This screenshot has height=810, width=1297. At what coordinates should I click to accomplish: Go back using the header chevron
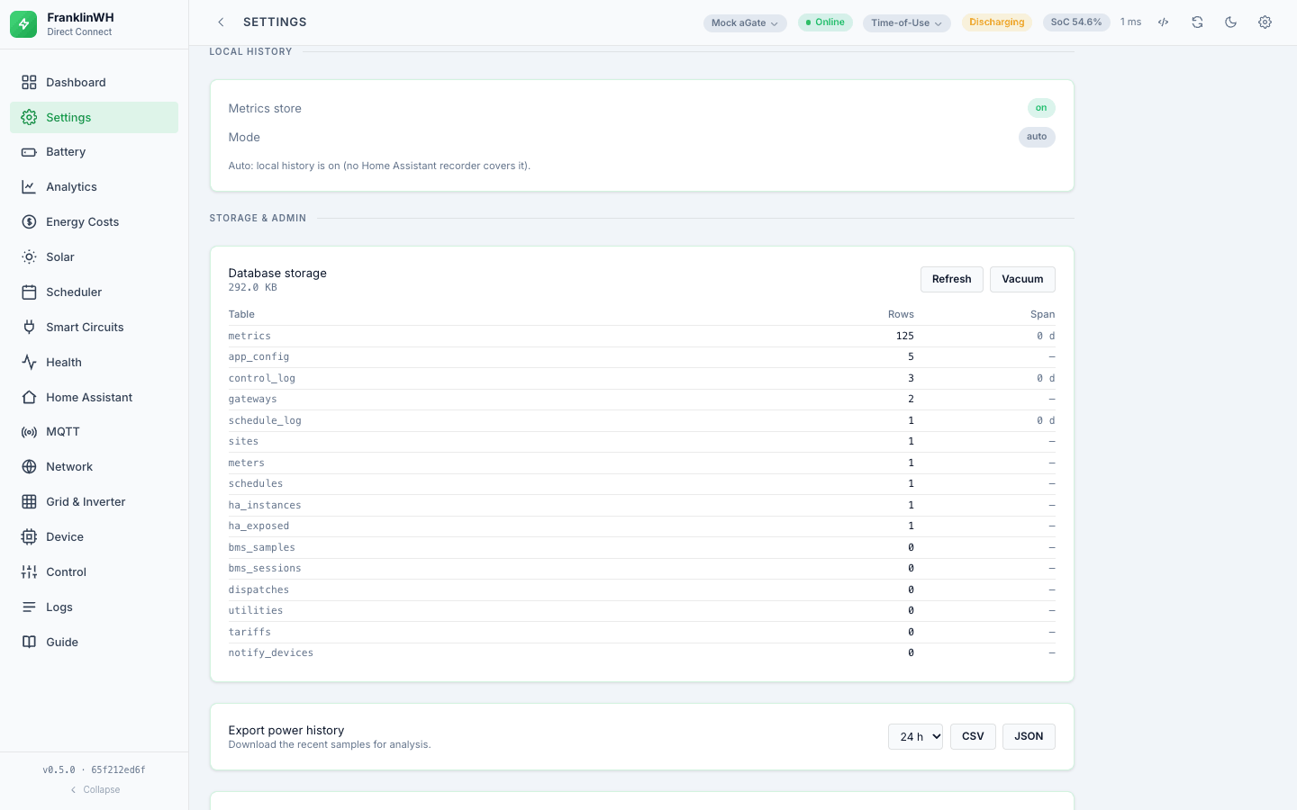pyautogui.click(x=221, y=22)
